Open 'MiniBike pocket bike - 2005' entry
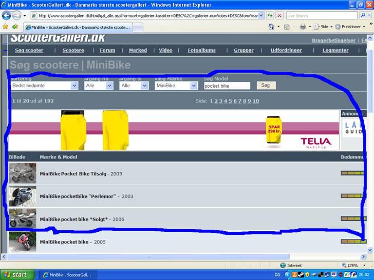Image resolution: width=374 pixels, height=280 pixels. [x=73, y=242]
